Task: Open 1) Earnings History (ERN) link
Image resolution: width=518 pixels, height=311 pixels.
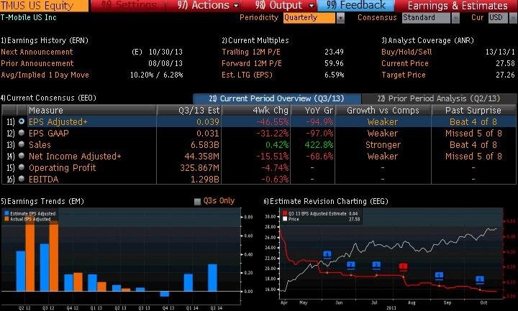Action: 45,40
